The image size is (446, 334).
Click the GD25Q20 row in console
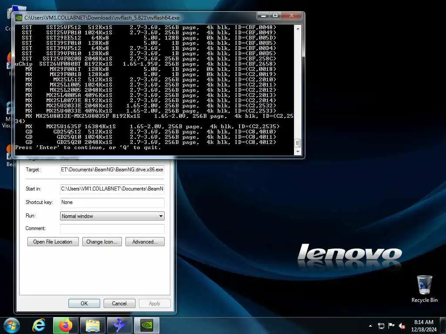coord(151,142)
